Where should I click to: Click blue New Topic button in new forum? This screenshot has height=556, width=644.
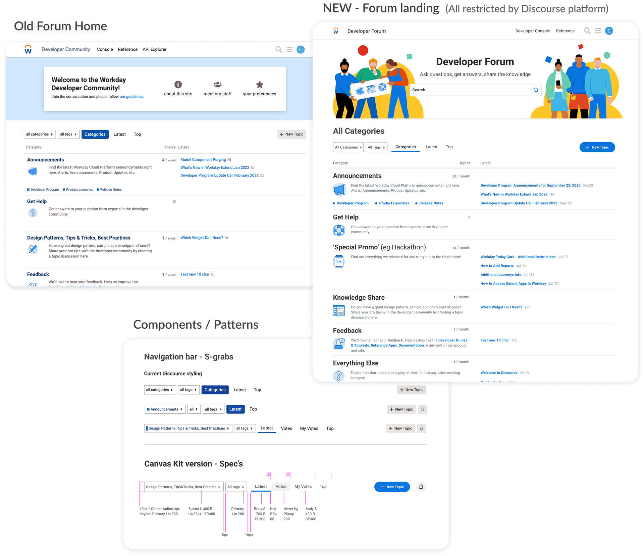597,147
